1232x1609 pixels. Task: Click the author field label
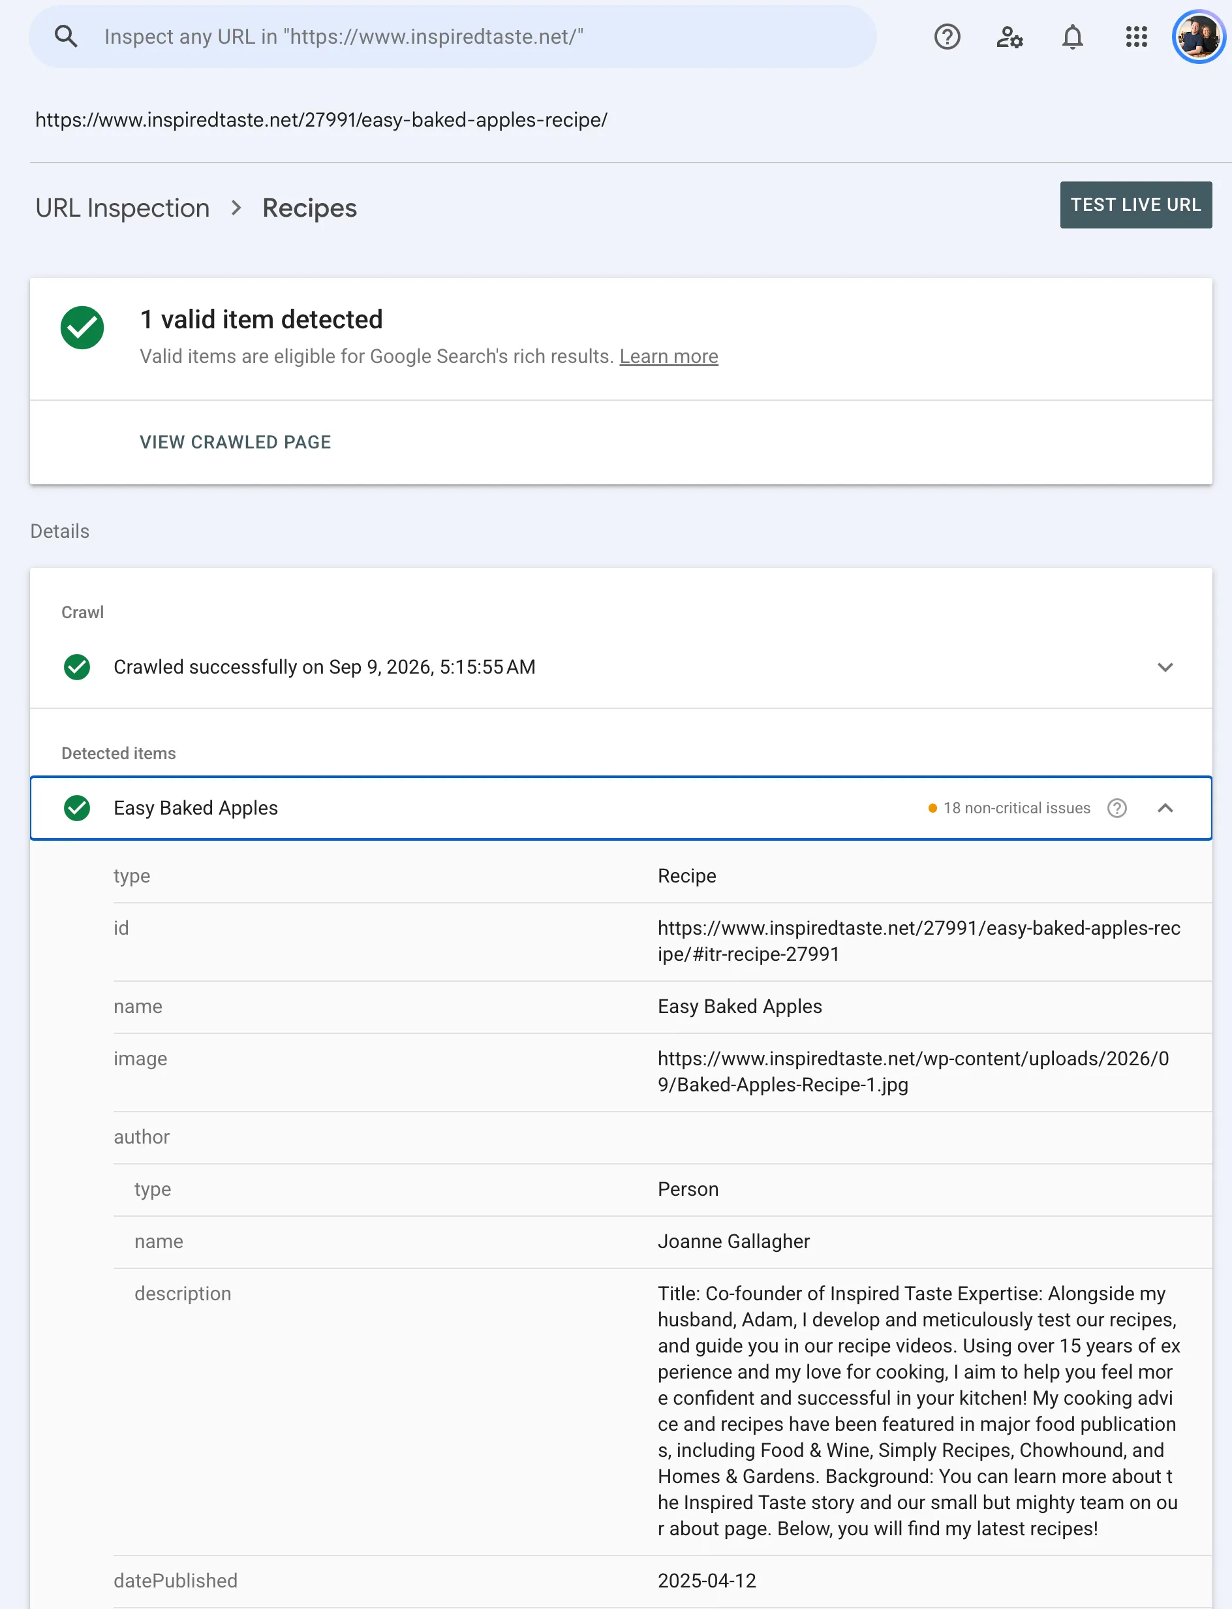(142, 1138)
